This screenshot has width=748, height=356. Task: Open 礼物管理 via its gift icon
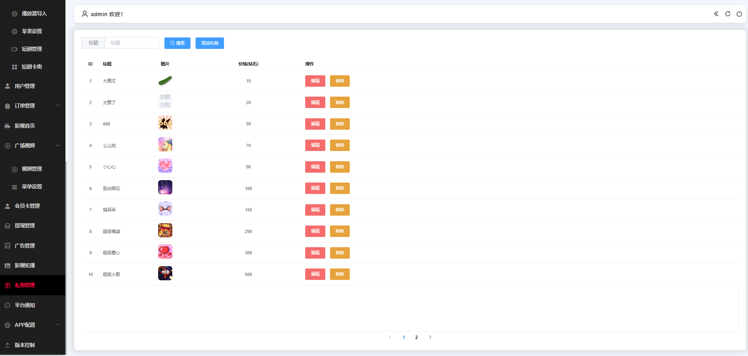click(7, 285)
